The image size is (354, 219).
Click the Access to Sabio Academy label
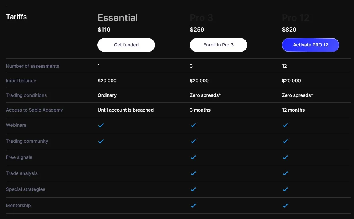[34, 110]
